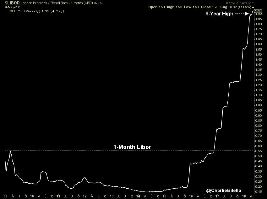This screenshot has width=267, height=199.
Task: Click the Low 1.91 value
Action: [191, 7]
